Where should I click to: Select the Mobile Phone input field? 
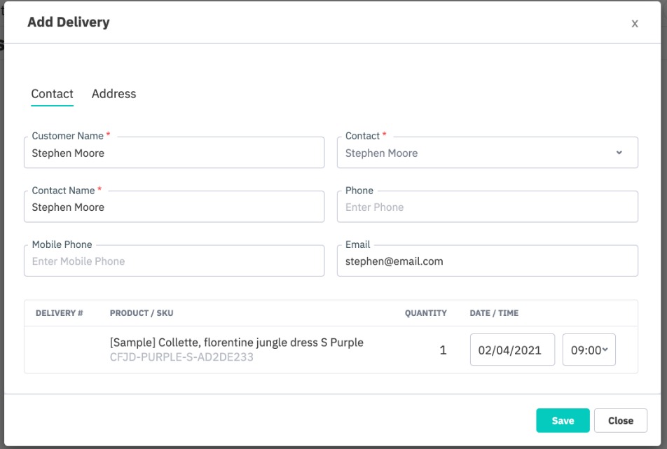click(x=174, y=261)
